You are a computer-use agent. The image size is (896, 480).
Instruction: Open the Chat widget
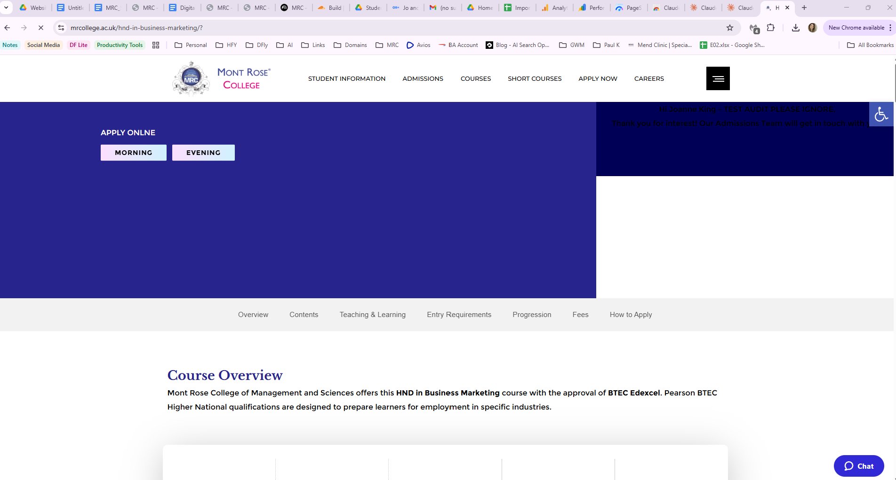tap(858, 466)
